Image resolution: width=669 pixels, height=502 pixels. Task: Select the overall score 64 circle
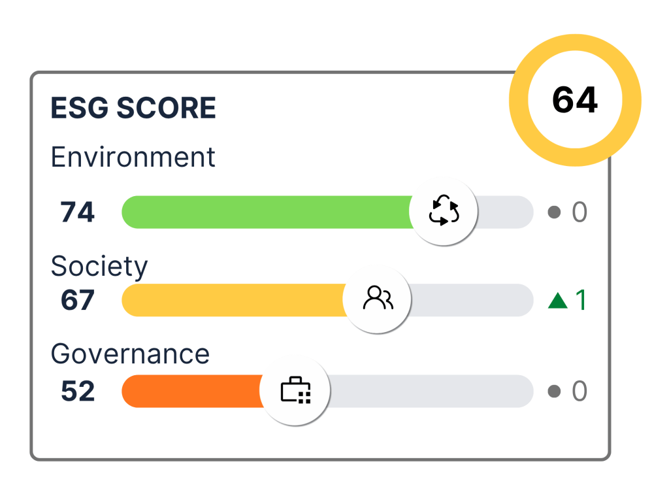pyautogui.click(x=575, y=100)
